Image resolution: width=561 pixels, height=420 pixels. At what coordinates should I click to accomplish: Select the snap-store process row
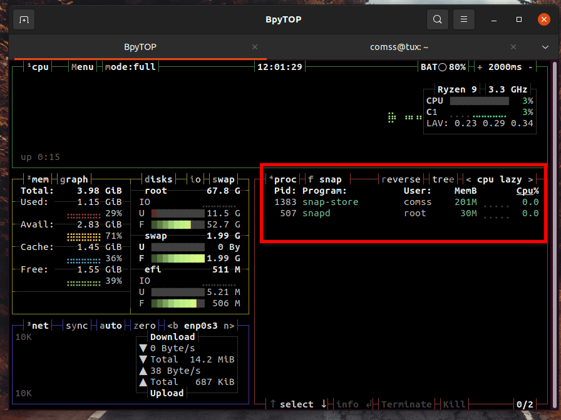click(406, 202)
